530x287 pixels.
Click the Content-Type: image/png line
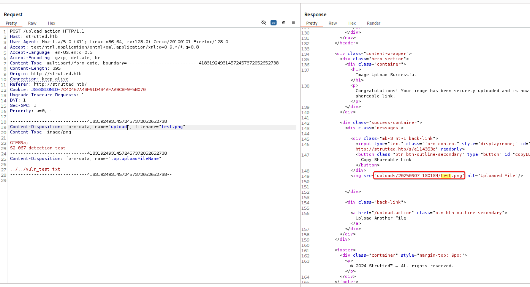coord(40,132)
